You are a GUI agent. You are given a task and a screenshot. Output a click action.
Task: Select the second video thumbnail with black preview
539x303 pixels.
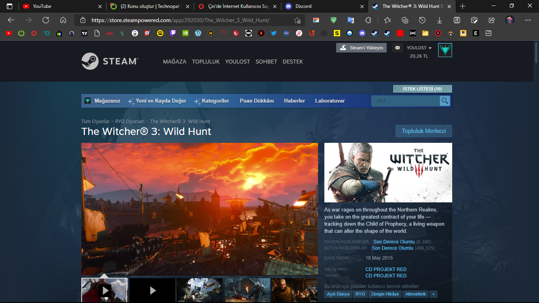pyautogui.click(x=152, y=291)
